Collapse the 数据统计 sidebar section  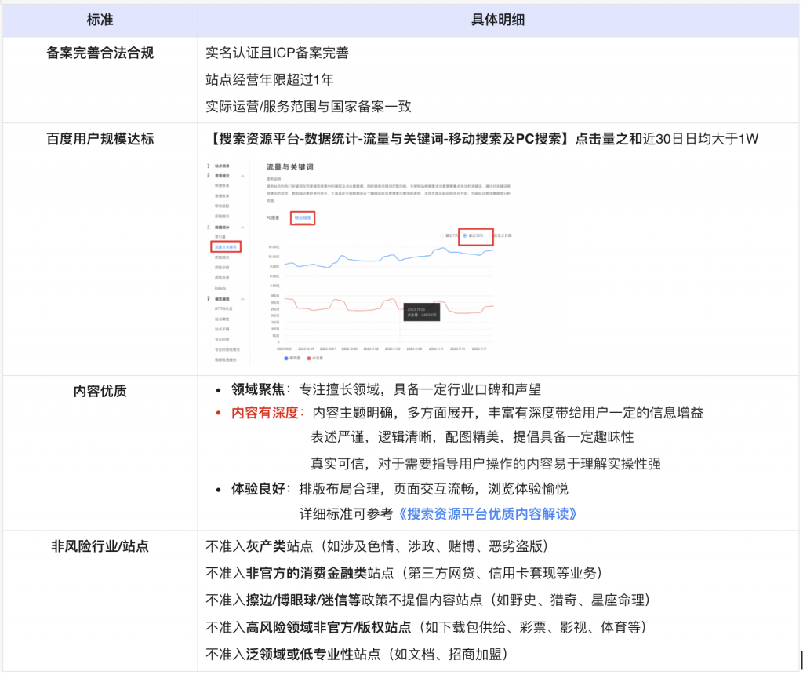click(x=242, y=227)
